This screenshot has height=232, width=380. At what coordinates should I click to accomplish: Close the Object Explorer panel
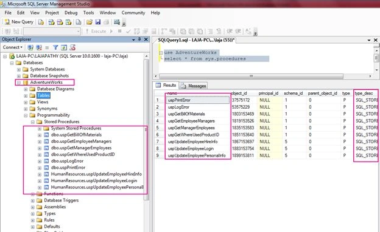pos(146,39)
